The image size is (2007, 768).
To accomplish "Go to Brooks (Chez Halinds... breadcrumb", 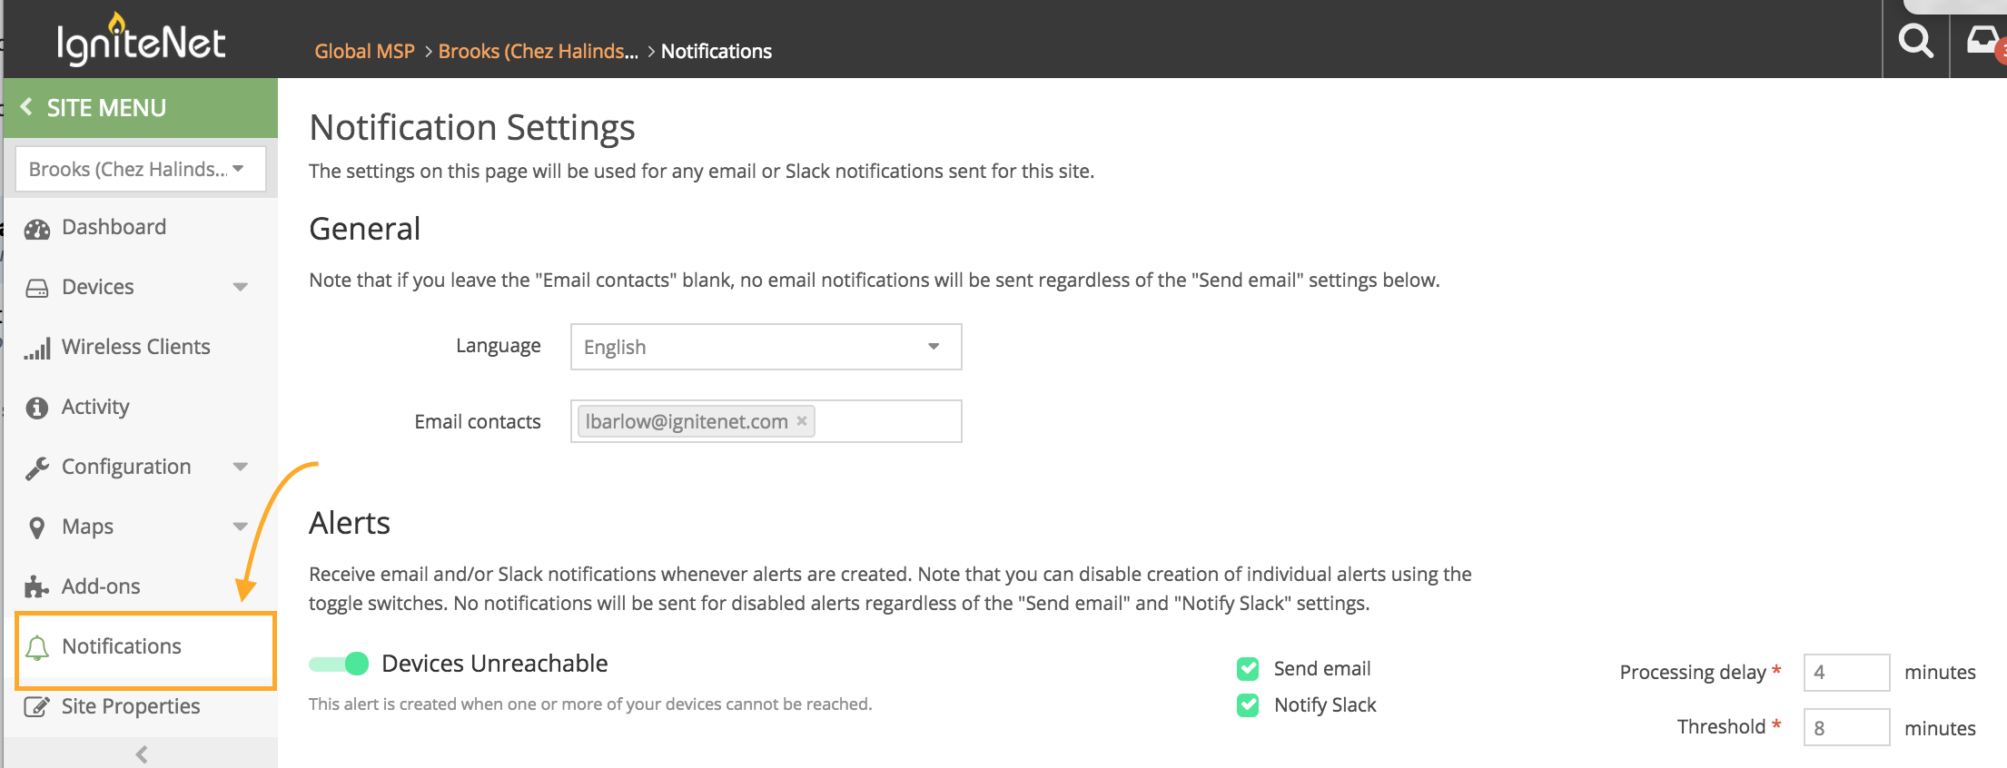I will pos(538,52).
